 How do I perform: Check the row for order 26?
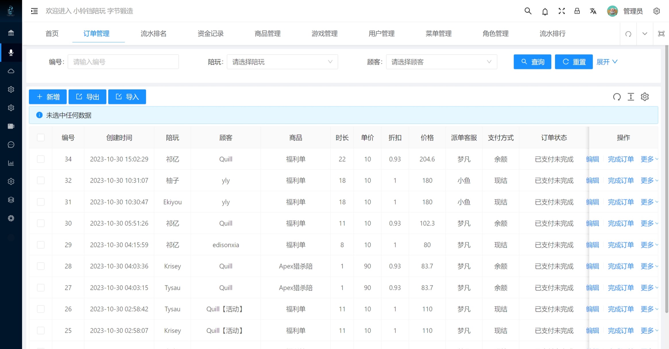(41, 309)
